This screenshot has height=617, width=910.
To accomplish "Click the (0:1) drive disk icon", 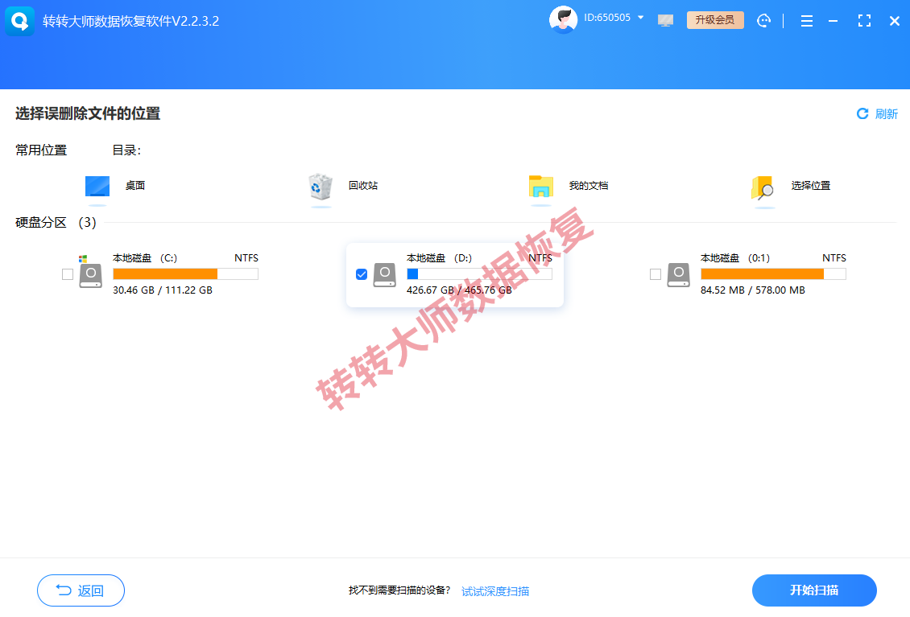I will pos(678,275).
